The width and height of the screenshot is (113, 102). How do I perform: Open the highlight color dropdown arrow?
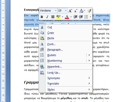pos(62,17)
